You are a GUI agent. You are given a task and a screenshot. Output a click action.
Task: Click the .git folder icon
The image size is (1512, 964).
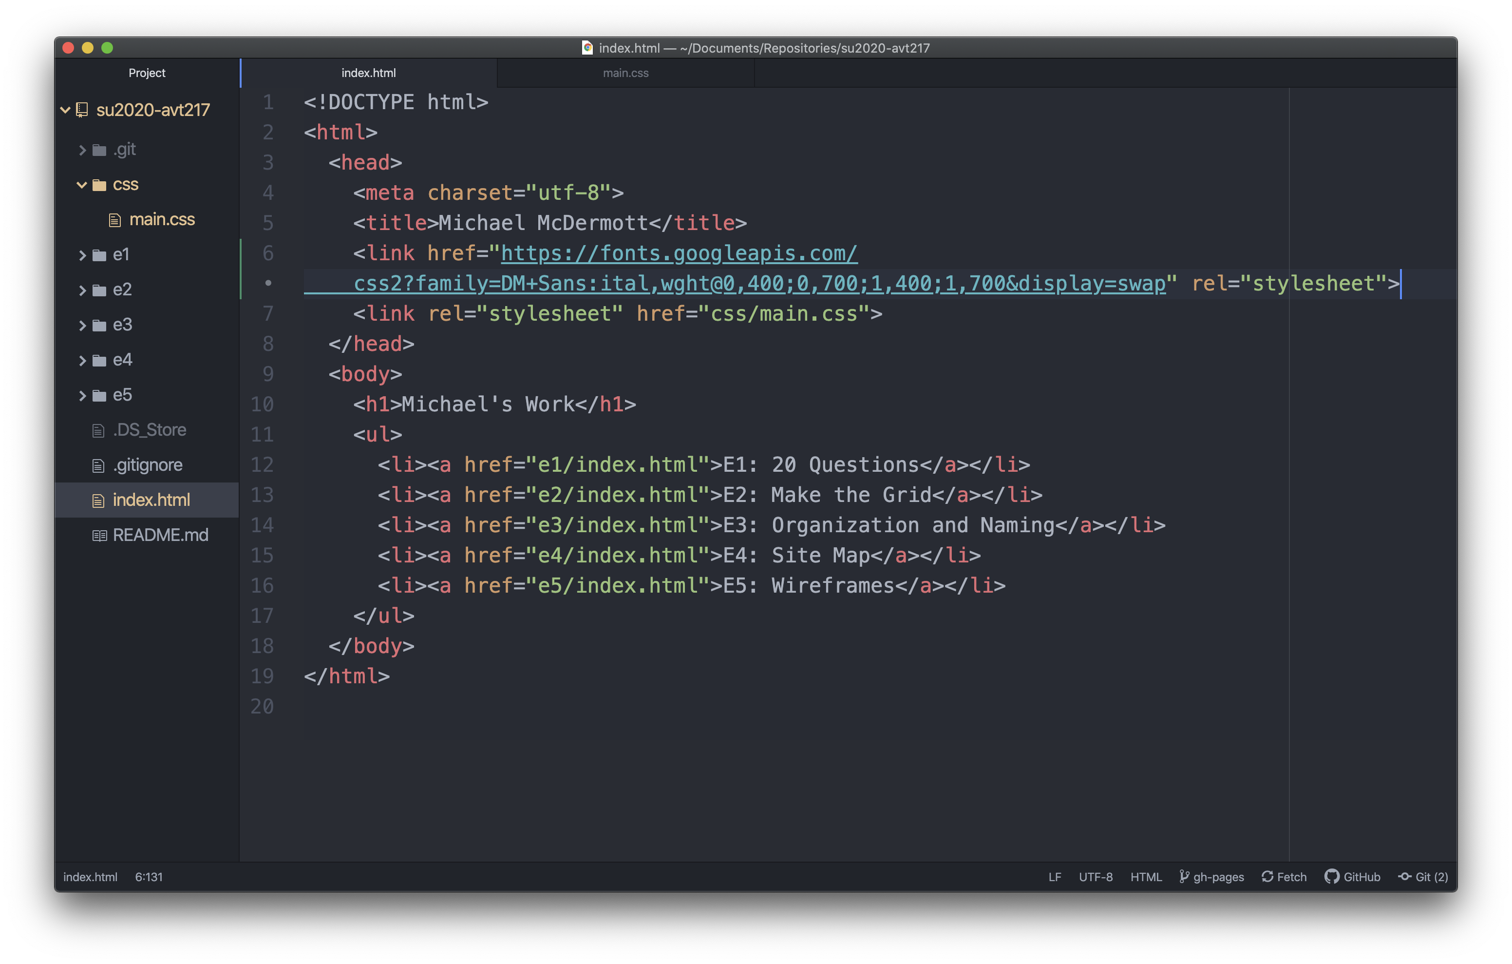tap(99, 150)
